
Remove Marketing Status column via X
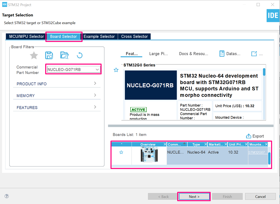(x=226, y=144)
